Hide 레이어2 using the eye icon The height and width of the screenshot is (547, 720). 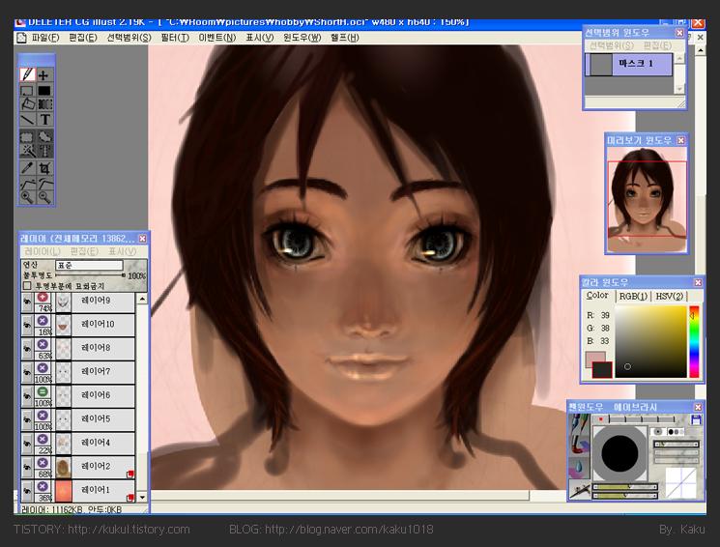pyautogui.click(x=27, y=467)
